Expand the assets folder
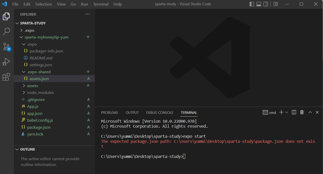This screenshot has width=323, height=174. pos(54,86)
